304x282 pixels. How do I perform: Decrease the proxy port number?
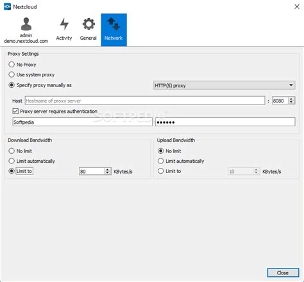[291, 103]
